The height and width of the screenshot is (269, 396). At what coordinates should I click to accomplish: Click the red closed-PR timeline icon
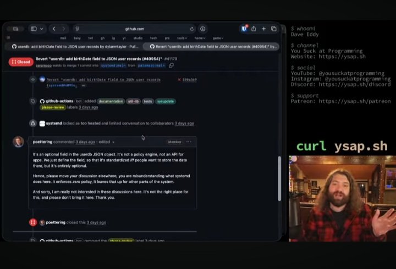coord(33,222)
